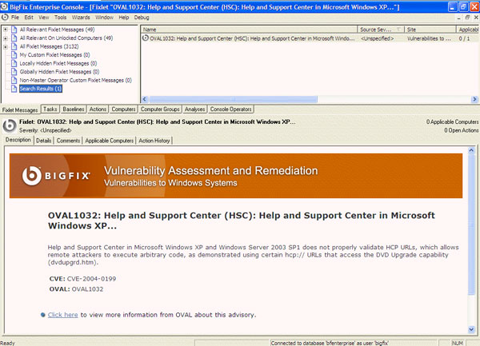Click the icon for My Custom Fixlet Messages

[14, 54]
